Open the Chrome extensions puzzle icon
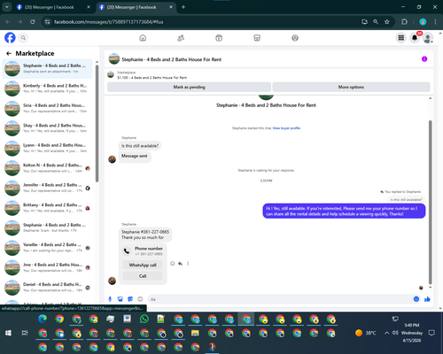The height and width of the screenshot is (354, 443). point(404,21)
